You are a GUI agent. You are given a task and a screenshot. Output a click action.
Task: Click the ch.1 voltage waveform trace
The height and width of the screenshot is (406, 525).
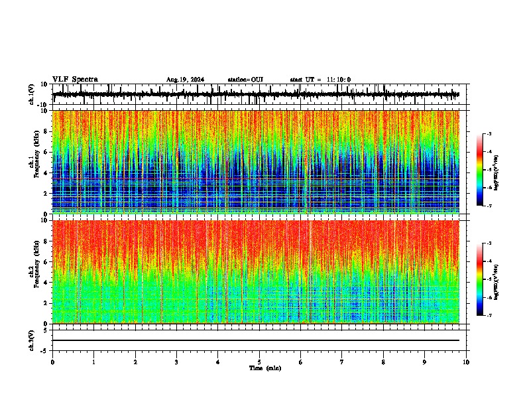256,94
